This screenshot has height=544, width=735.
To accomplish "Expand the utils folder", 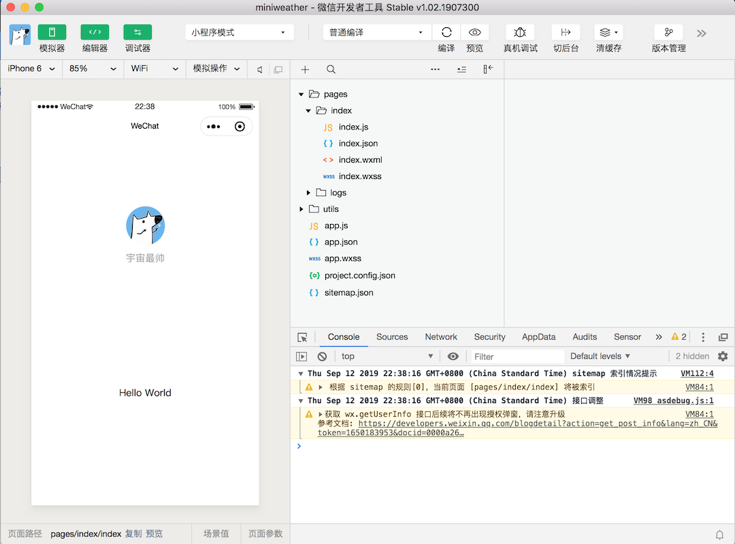I will (x=301, y=209).
